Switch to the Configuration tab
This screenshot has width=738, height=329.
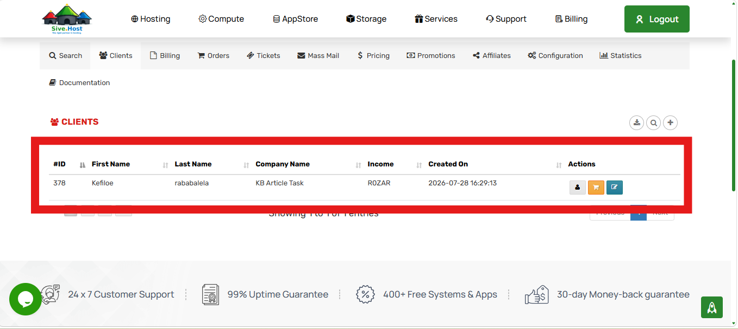pos(555,55)
